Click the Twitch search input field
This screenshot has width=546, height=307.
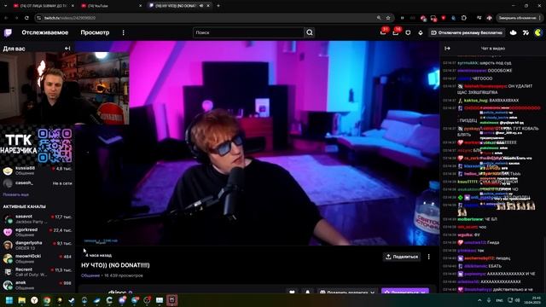[x=248, y=32]
